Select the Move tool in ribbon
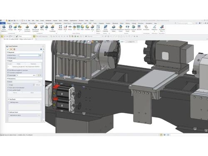 point(65,28)
